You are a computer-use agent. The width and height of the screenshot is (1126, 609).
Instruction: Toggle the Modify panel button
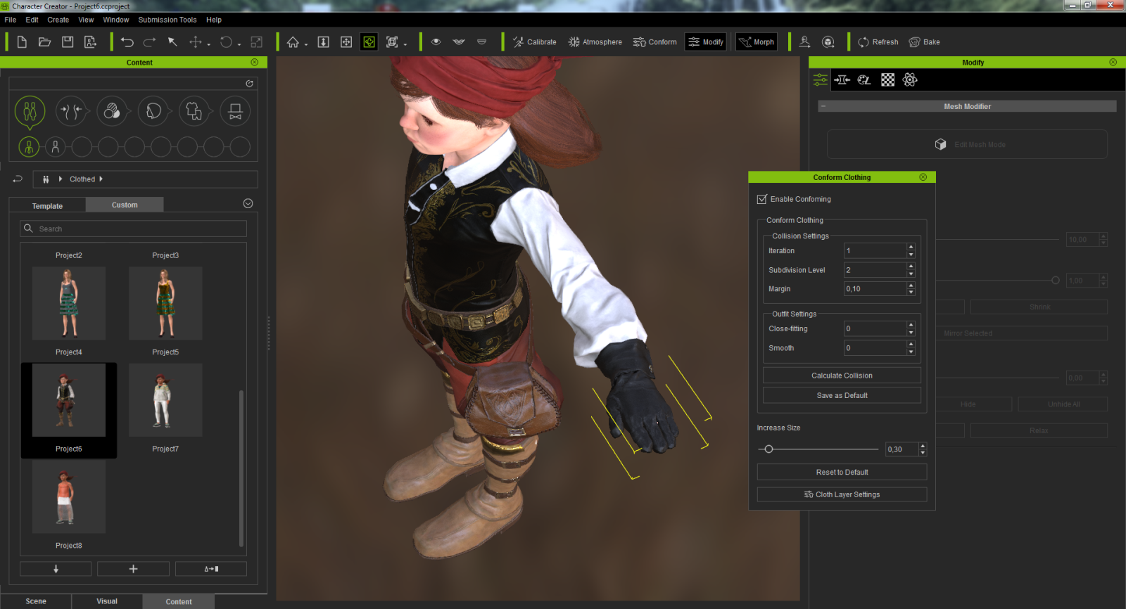[x=705, y=42]
